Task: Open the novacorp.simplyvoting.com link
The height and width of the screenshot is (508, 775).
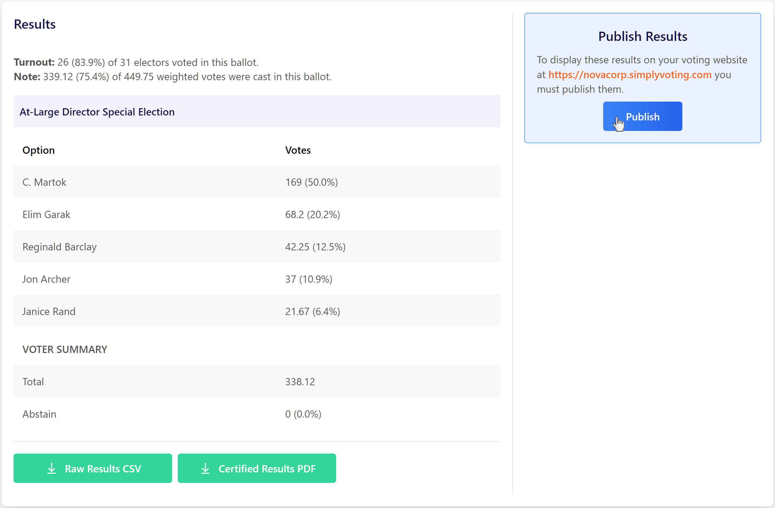Action: coord(630,75)
